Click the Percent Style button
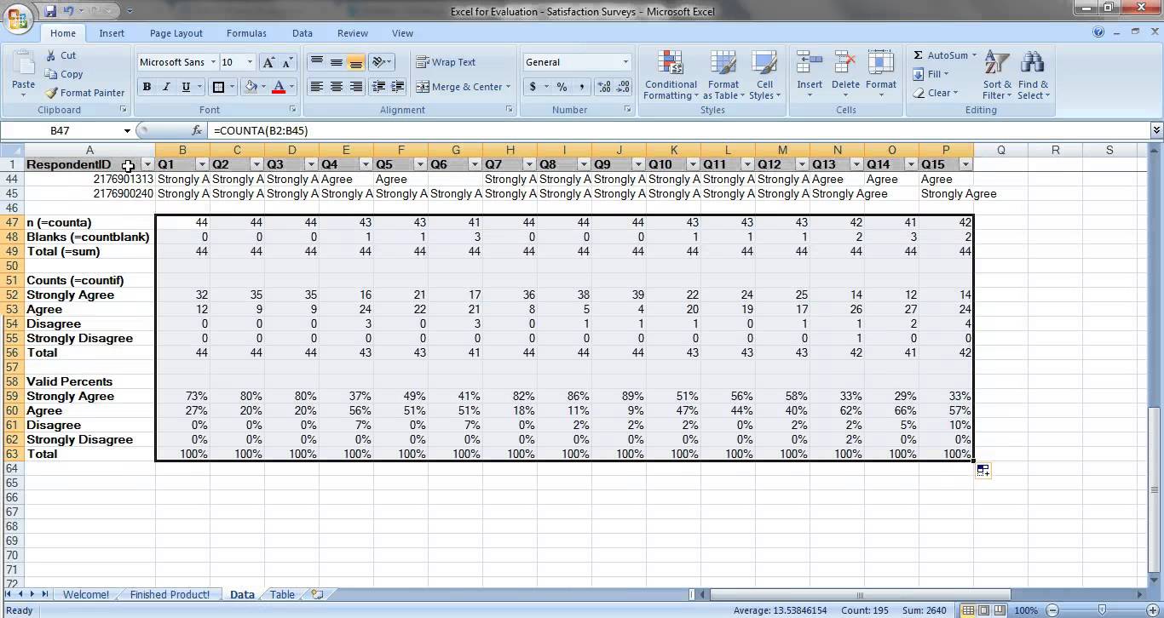The width and height of the screenshot is (1164, 618). coord(562,87)
